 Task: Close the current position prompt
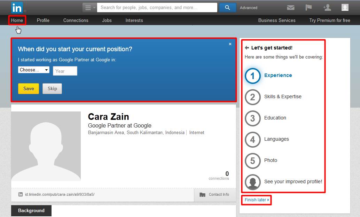click(x=230, y=44)
